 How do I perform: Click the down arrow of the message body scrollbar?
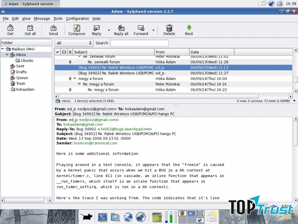(295, 200)
